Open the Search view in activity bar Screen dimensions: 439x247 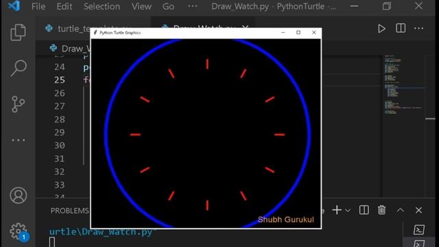pos(19,68)
